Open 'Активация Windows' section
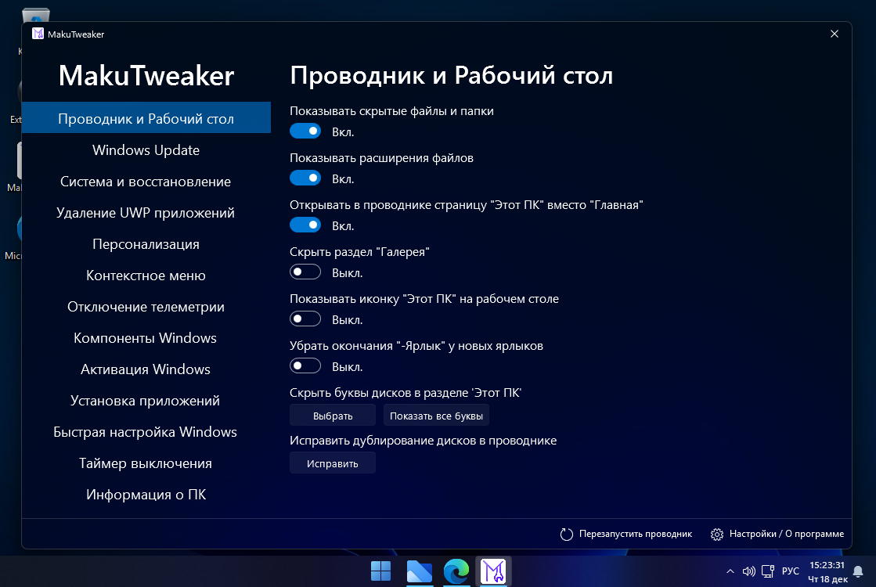The width and height of the screenshot is (876, 587). (x=146, y=369)
